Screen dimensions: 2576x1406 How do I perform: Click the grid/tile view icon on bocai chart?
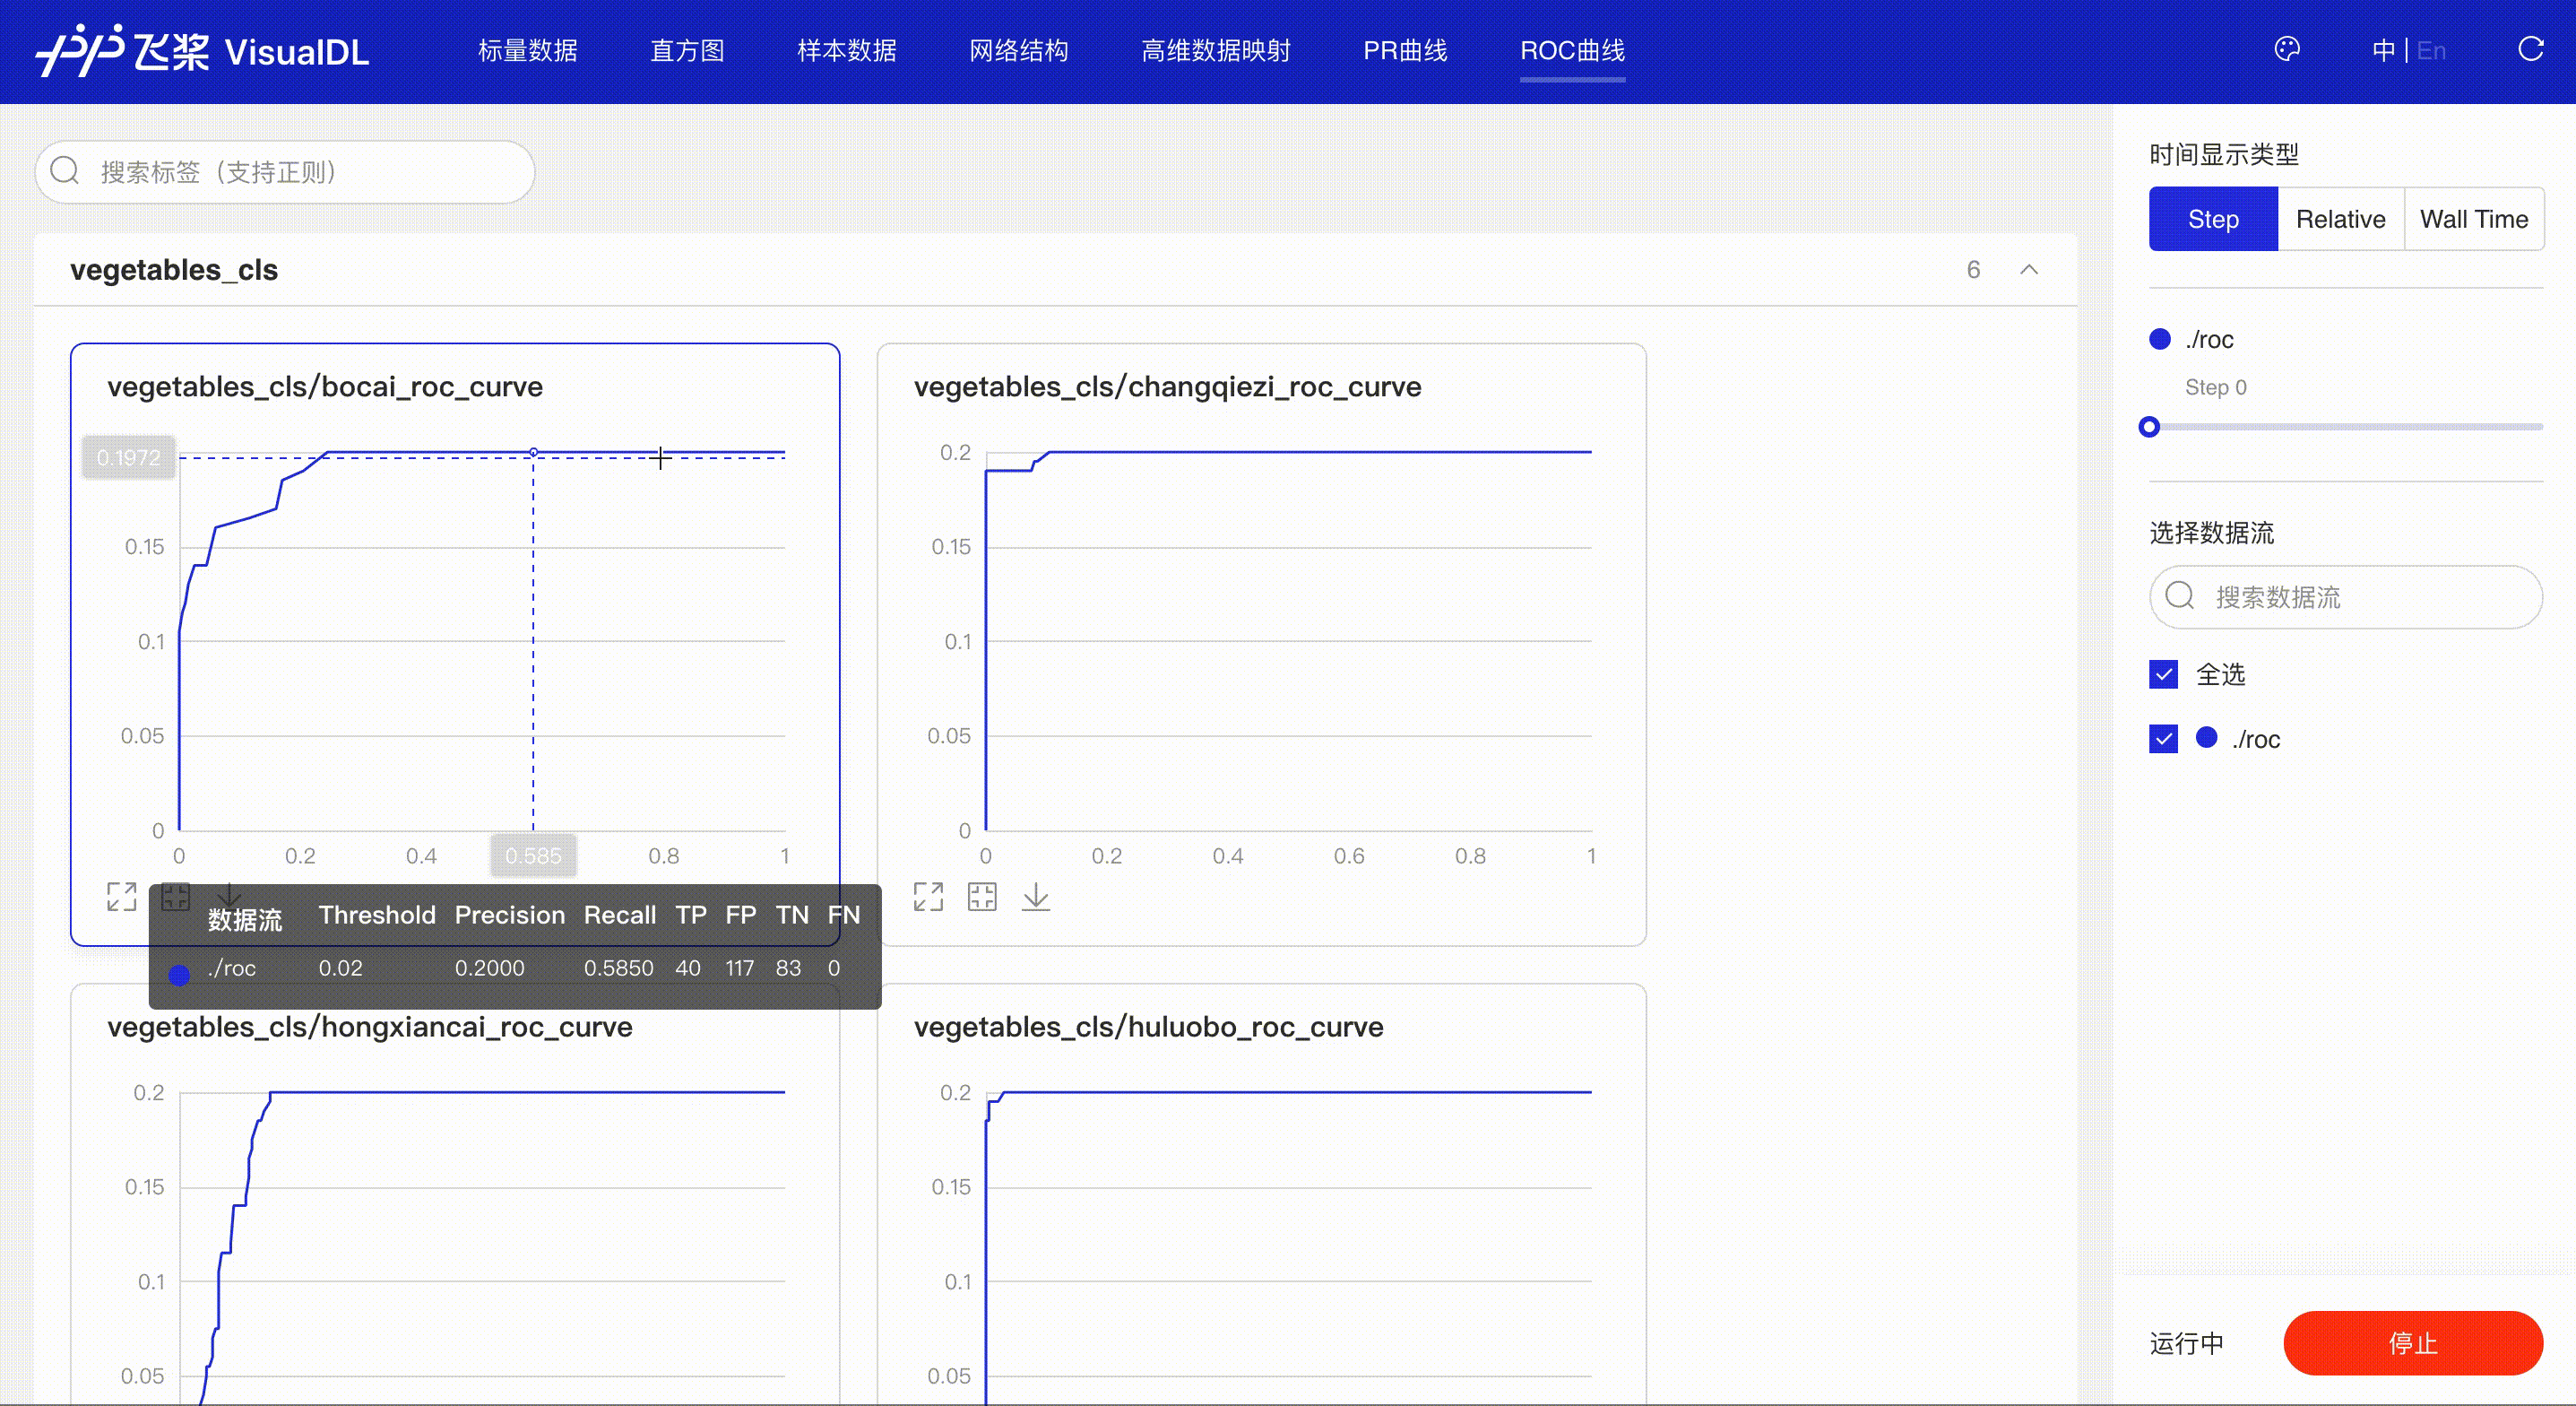pos(173,897)
